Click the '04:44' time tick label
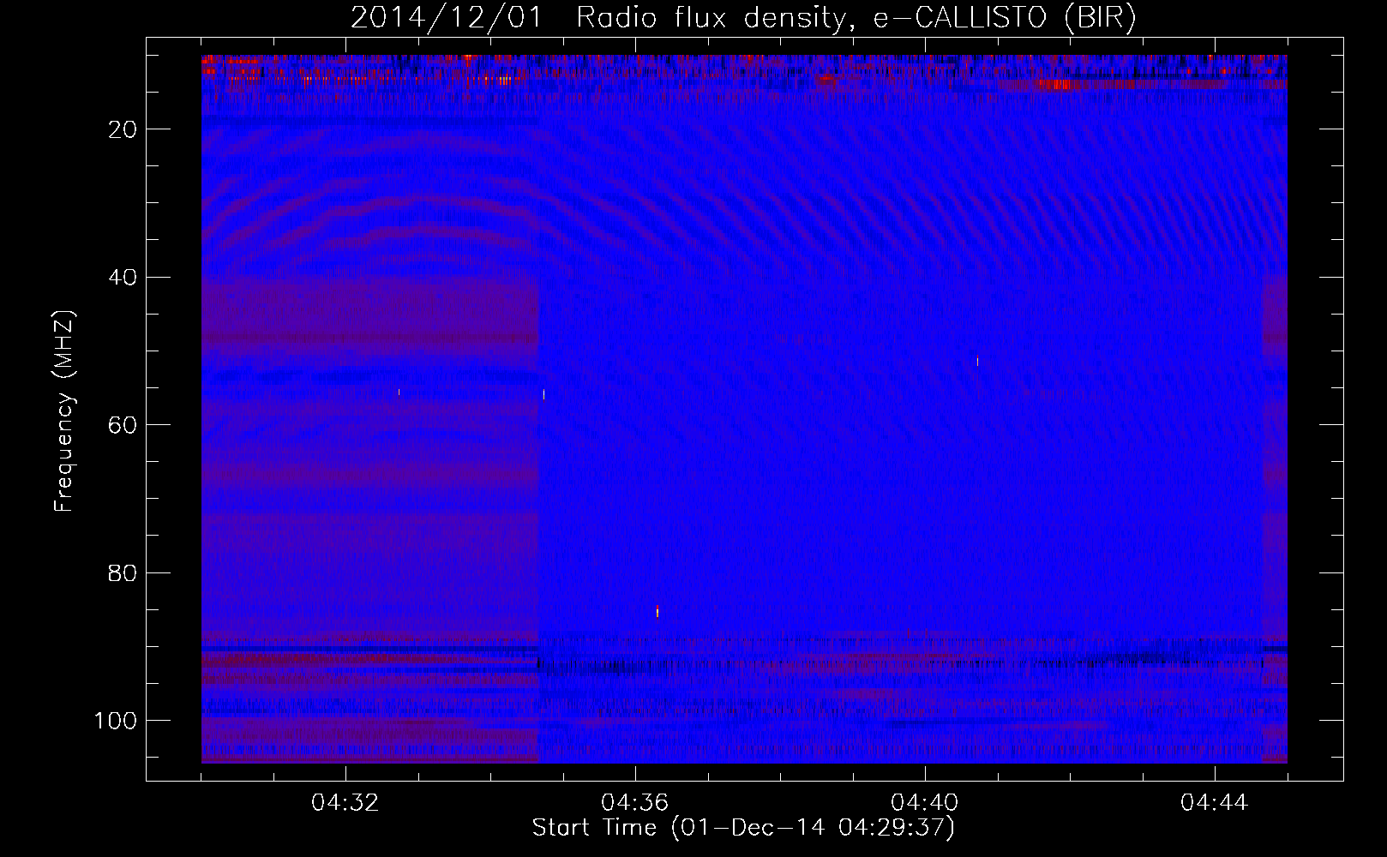The height and width of the screenshot is (857, 1387). [x=1215, y=803]
